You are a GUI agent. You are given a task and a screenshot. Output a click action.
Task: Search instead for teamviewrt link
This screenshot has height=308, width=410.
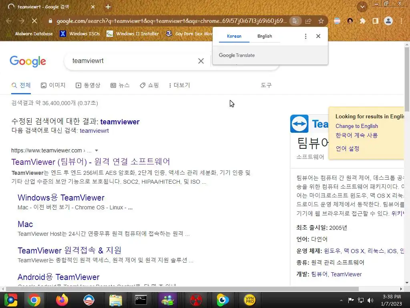[94, 131]
